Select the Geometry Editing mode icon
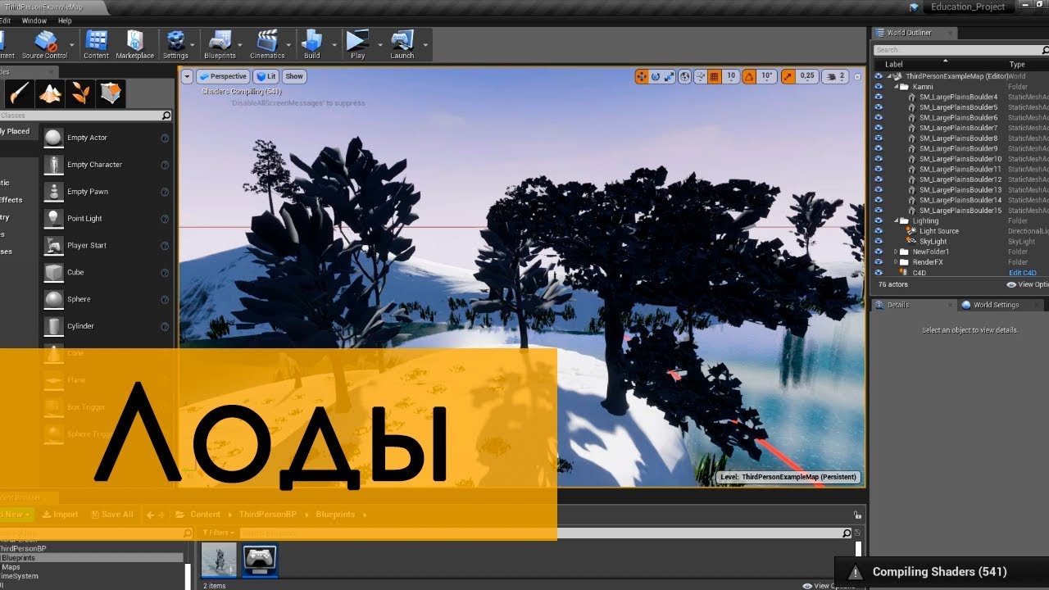 [x=111, y=93]
